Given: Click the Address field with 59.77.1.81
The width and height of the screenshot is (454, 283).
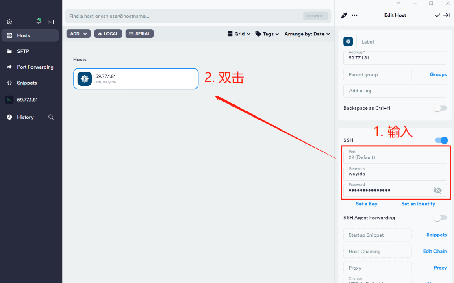Looking at the screenshot, I should click(395, 58).
